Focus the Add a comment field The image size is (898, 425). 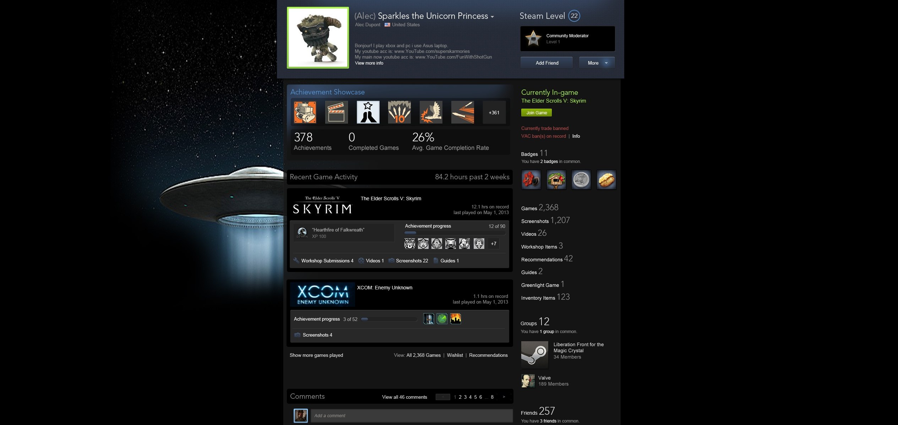click(x=412, y=415)
